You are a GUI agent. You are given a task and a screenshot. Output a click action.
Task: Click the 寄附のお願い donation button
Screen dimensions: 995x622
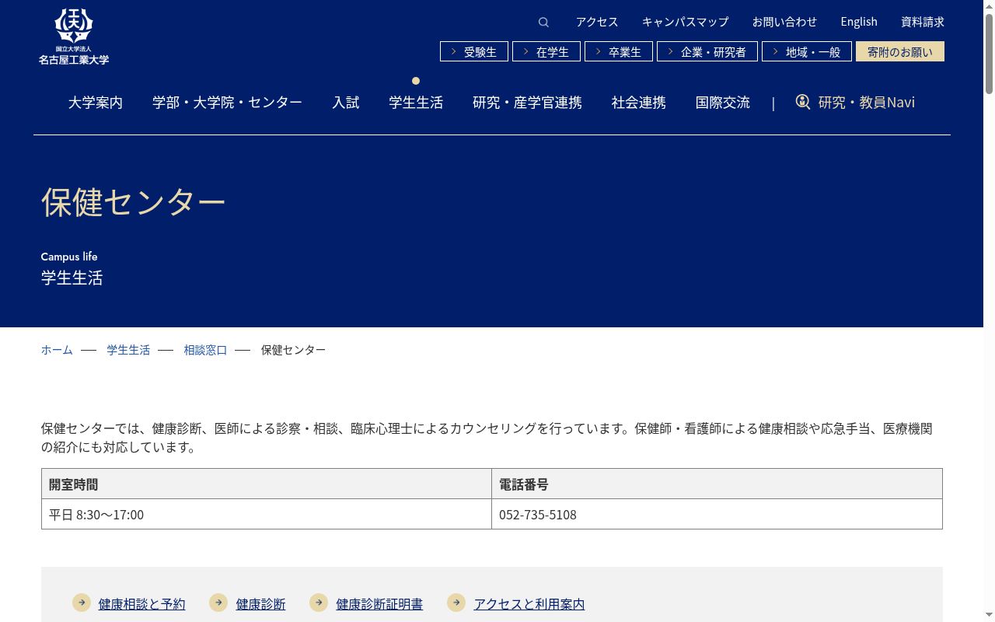pyautogui.click(x=900, y=51)
